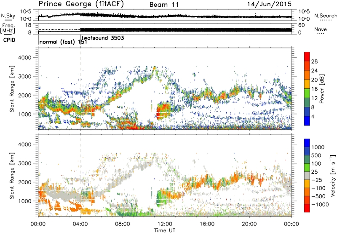Select the N.Sky legend label
Image resolution: width=337 pixels, height=233 pixels.
pos(8,16)
